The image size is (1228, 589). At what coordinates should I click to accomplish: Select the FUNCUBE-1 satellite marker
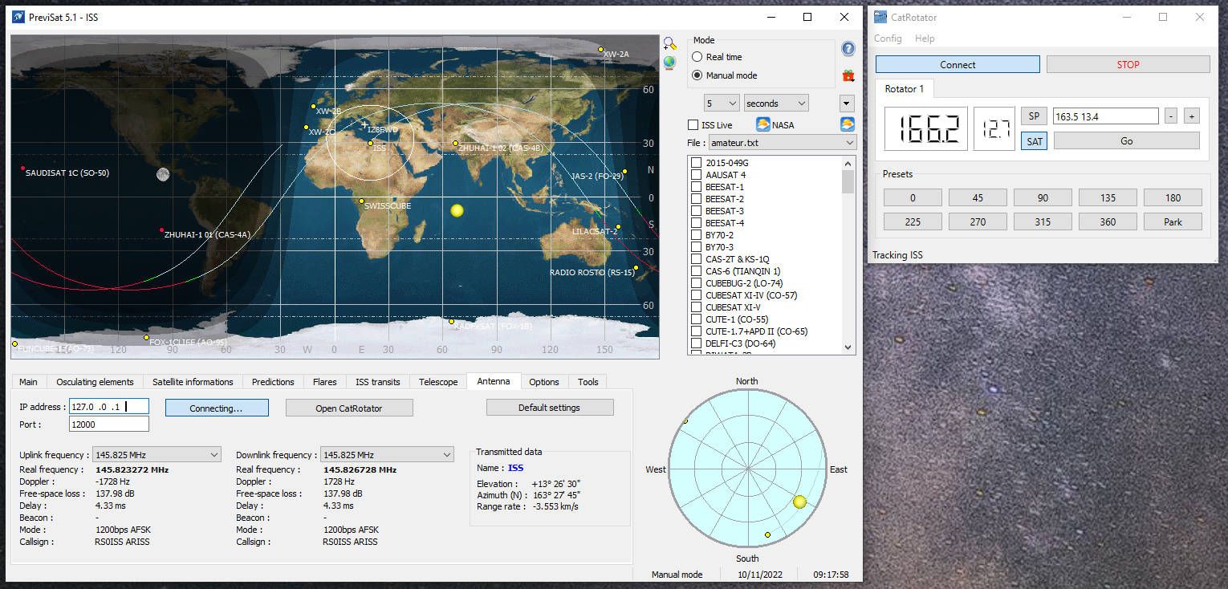(14, 344)
